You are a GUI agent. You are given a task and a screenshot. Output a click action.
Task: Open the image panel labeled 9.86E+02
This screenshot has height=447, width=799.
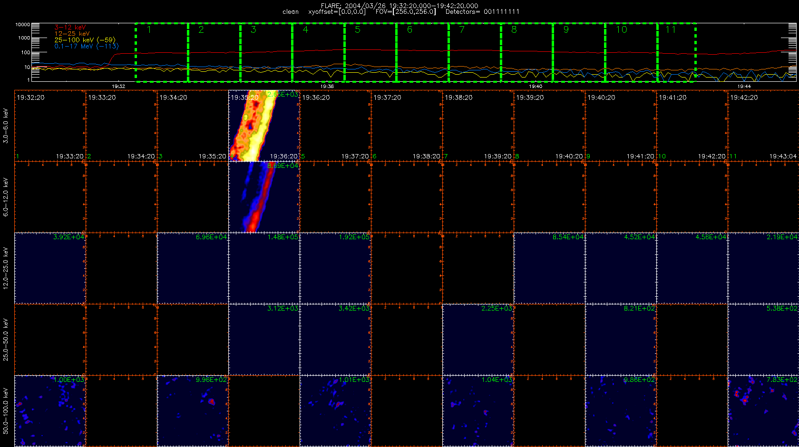click(x=621, y=411)
